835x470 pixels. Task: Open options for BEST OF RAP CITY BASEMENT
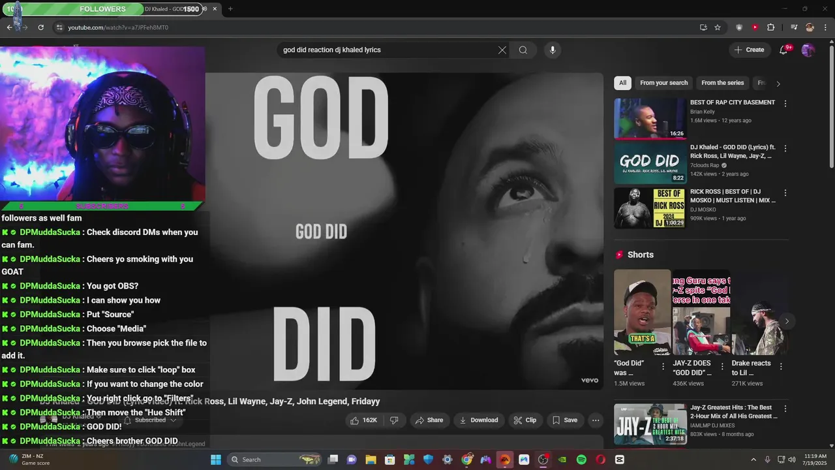pyautogui.click(x=785, y=104)
